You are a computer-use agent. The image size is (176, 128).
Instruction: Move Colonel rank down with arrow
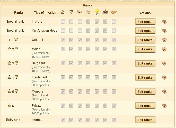[16, 39]
